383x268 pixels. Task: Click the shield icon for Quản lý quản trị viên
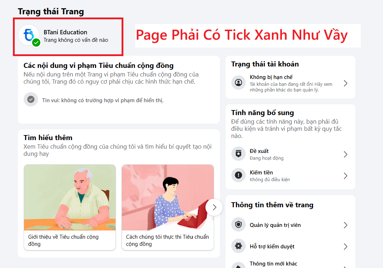[x=238, y=224]
